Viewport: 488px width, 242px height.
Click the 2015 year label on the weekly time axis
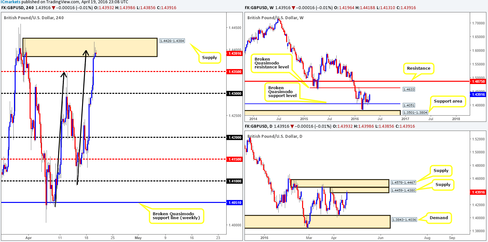pos(303,119)
